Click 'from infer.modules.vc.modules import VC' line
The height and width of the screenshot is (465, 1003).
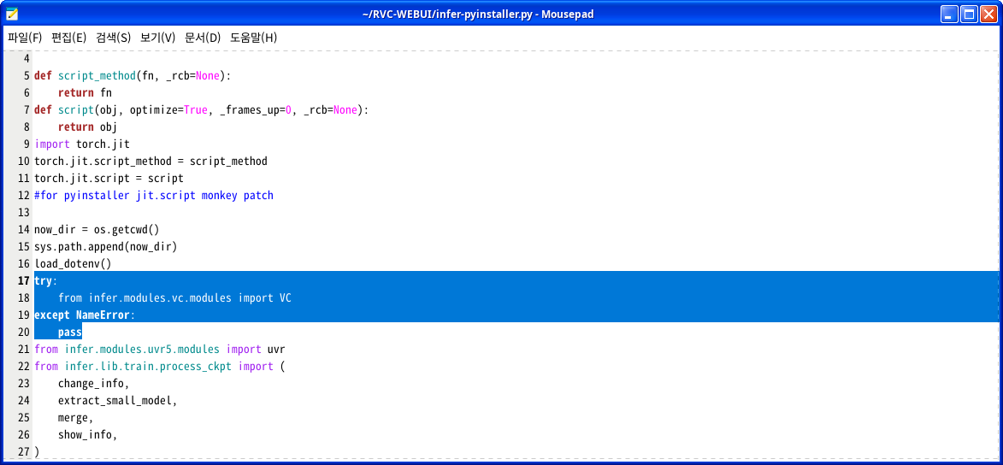click(x=174, y=298)
